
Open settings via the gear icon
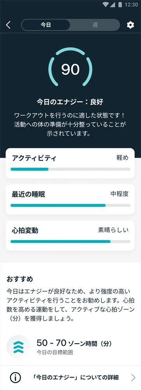pos(130,25)
